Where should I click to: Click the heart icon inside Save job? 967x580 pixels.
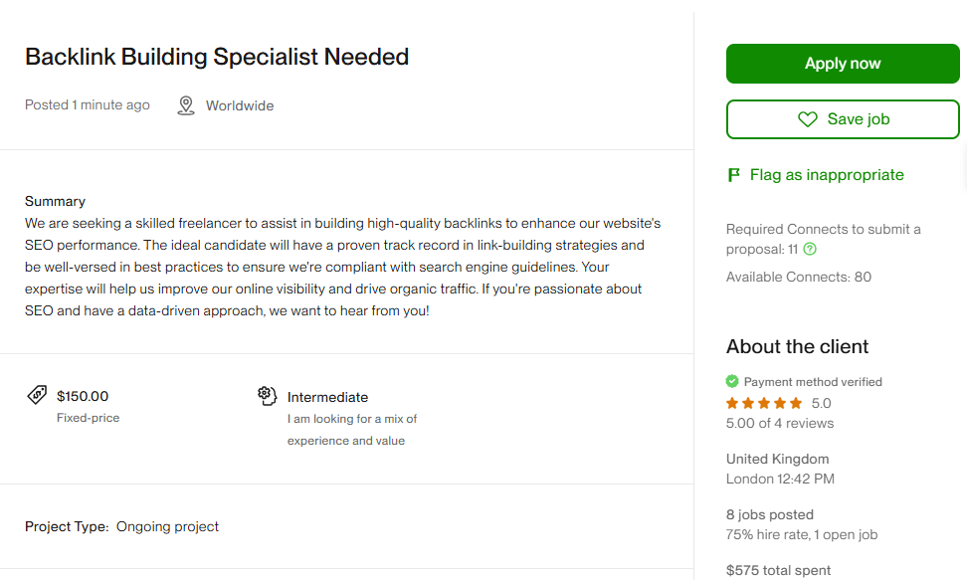[807, 118]
